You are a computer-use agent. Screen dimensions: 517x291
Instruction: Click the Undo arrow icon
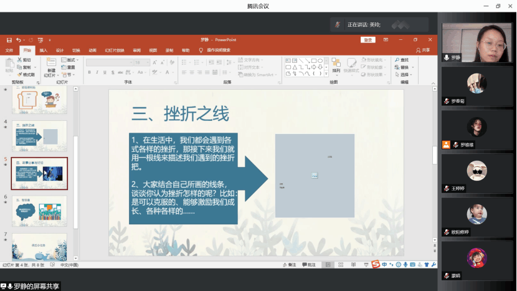coord(19,40)
